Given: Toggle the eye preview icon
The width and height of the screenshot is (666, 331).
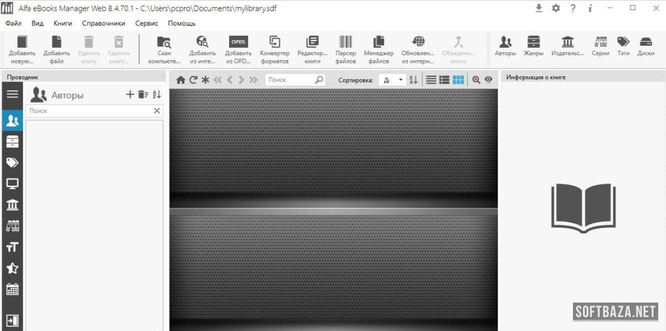Looking at the screenshot, I should click(x=488, y=80).
